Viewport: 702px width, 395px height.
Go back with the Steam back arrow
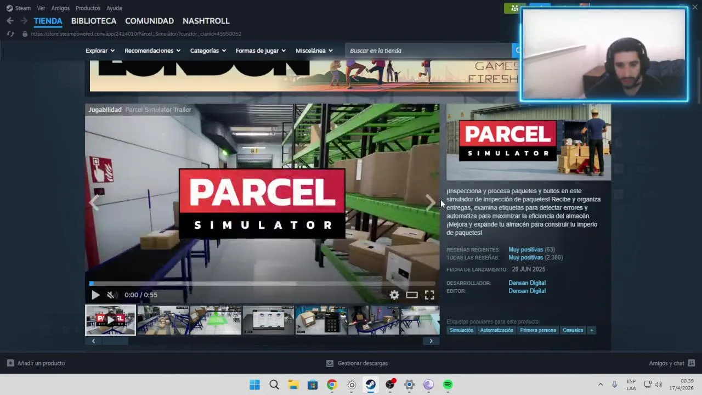(x=10, y=21)
